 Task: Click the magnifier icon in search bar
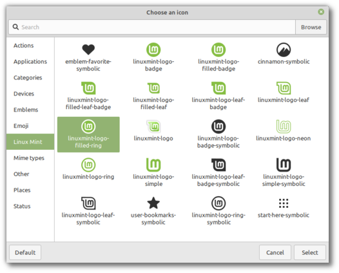click(15, 27)
